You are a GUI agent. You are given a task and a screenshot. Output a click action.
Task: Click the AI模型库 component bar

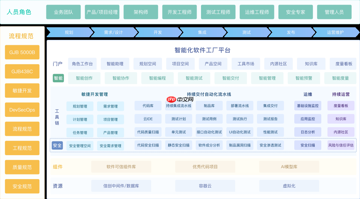click(x=289, y=167)
